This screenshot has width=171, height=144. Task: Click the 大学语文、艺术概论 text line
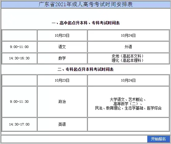point(128,100)
